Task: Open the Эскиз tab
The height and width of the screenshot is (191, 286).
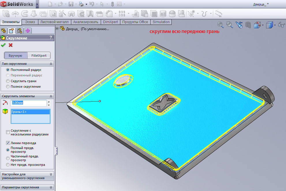Action: (x=30, y=22)
